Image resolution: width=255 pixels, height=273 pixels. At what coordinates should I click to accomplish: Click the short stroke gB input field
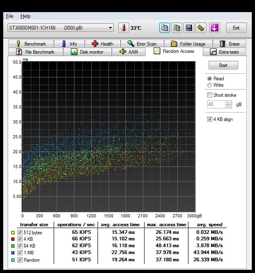(216, 104)
